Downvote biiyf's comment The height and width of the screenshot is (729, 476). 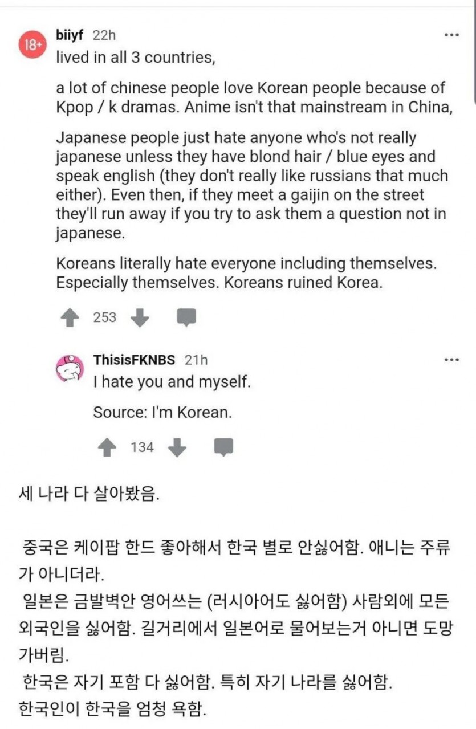click(x=140, y=317)
